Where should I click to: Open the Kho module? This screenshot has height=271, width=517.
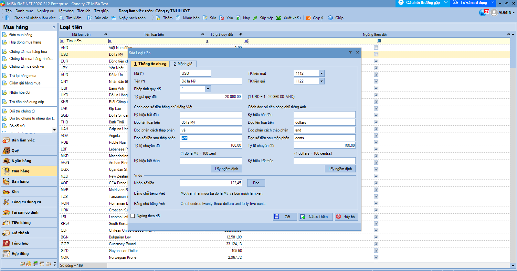[29, 192]
